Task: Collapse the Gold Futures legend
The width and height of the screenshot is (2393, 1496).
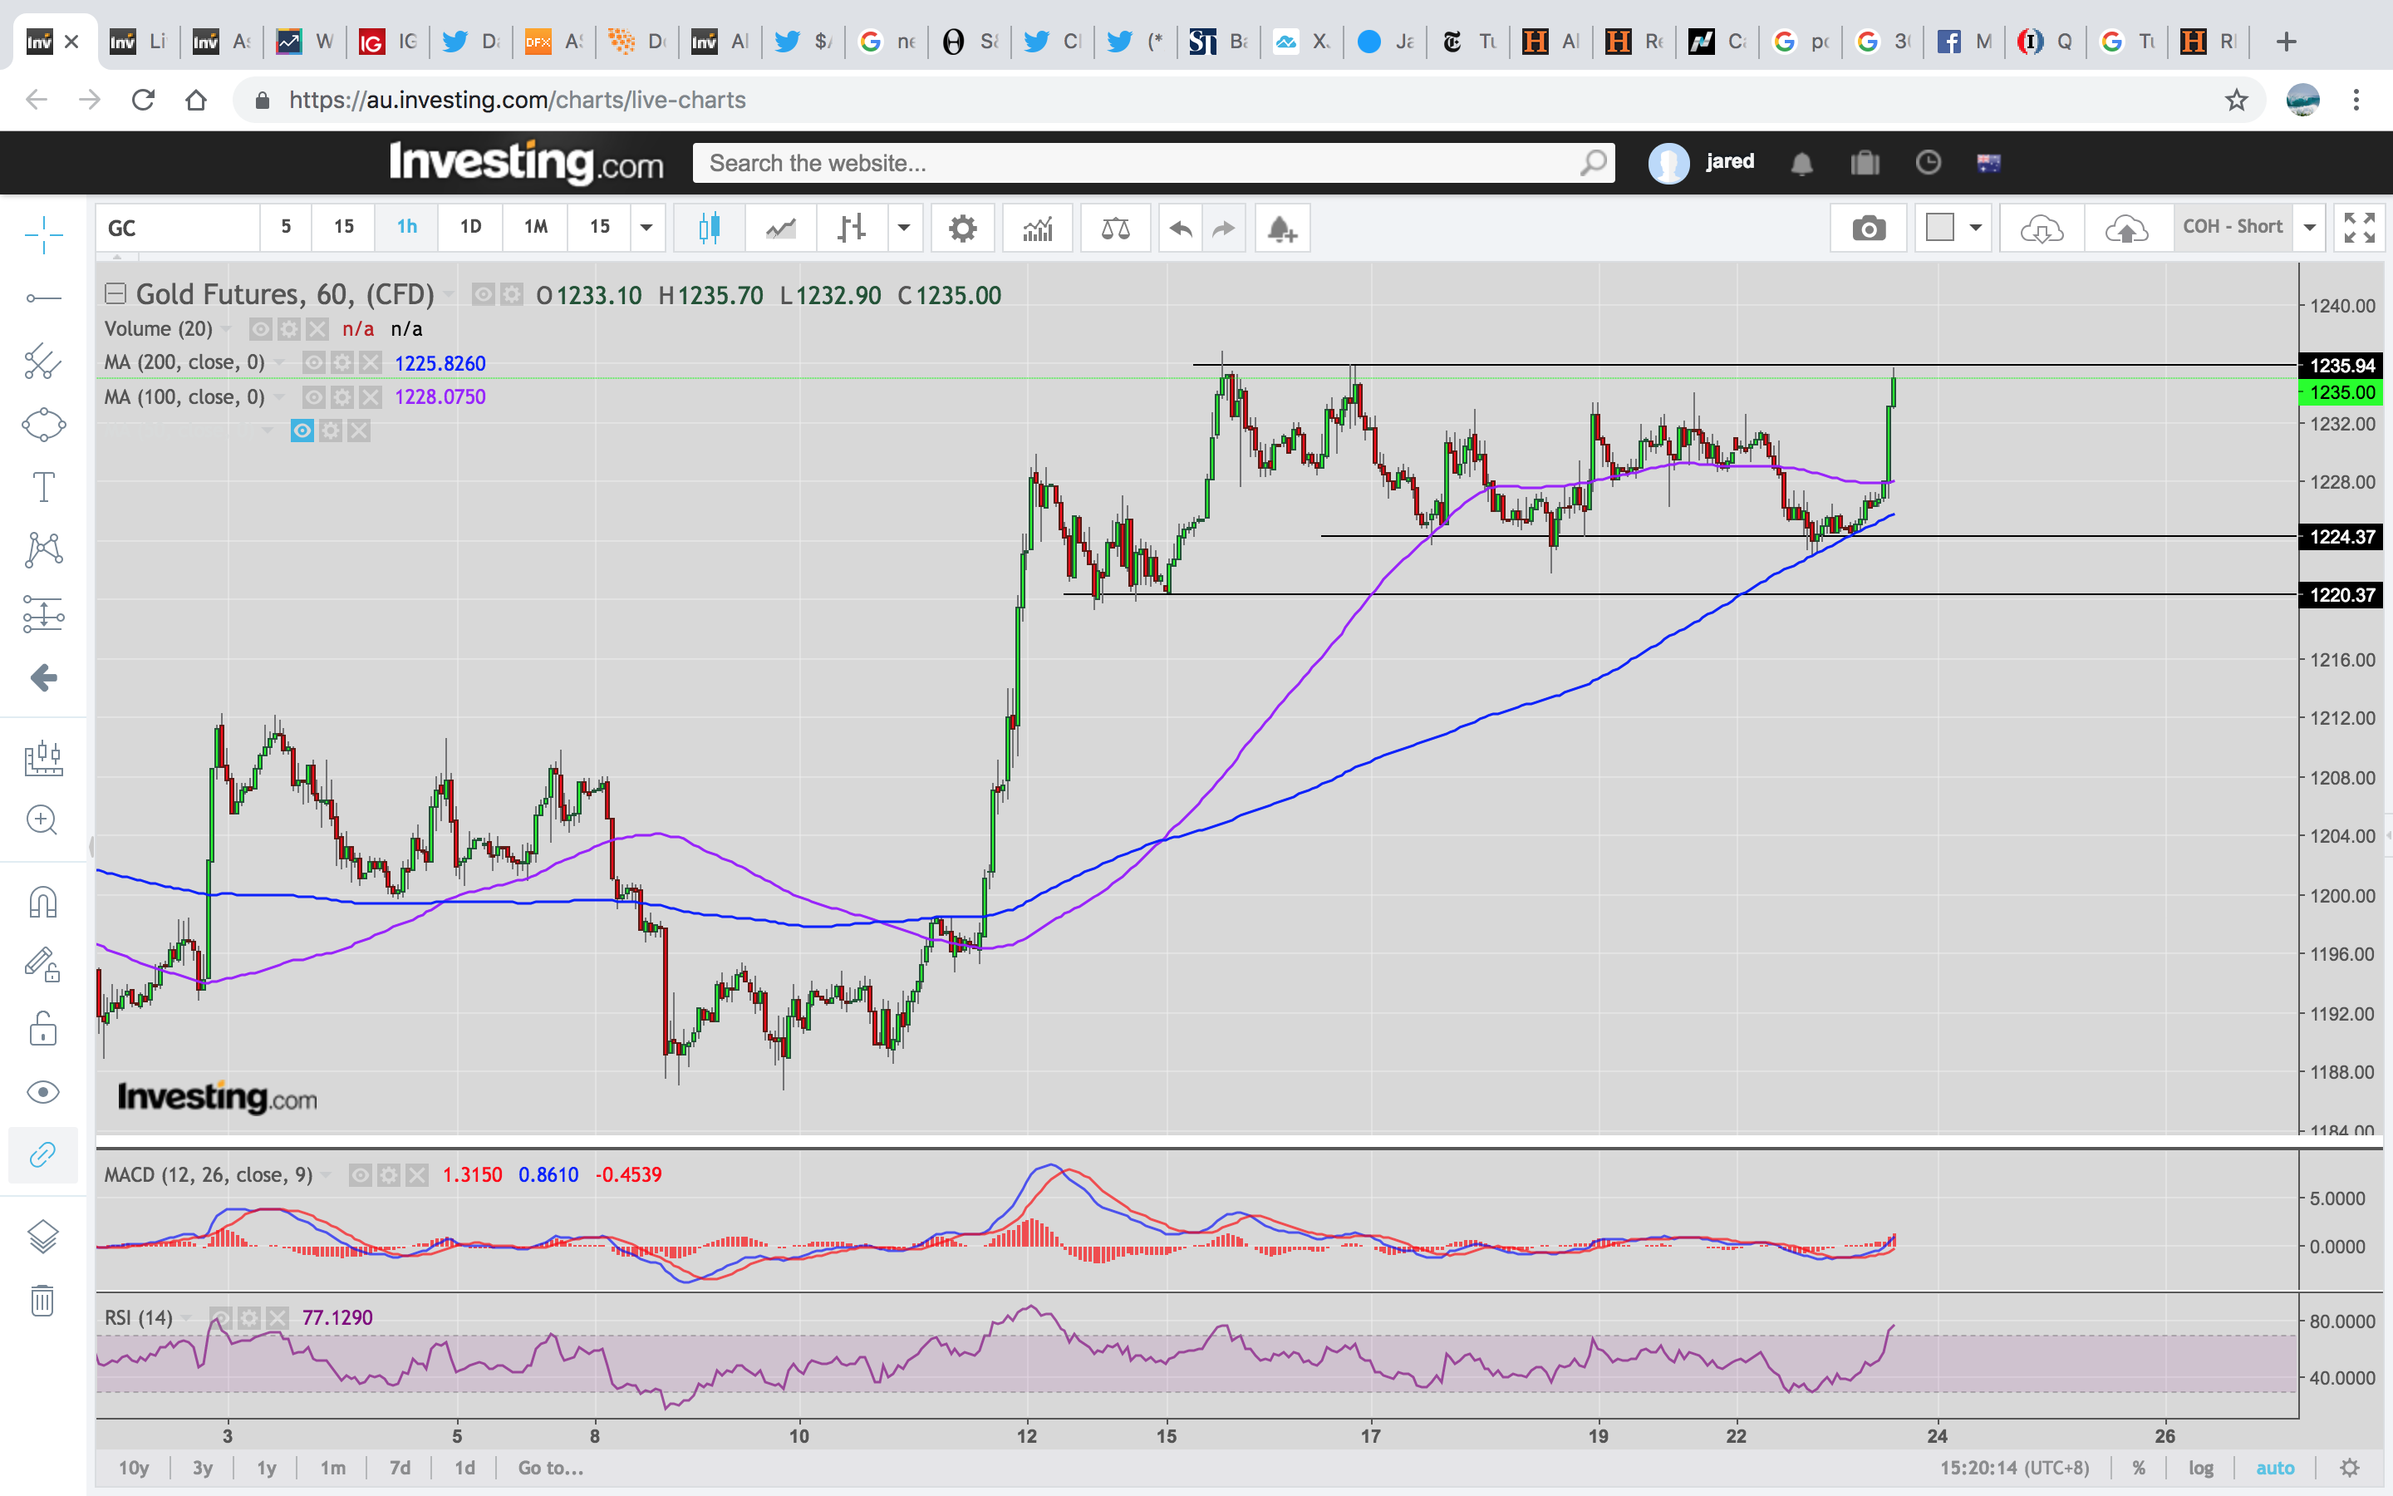Action: tap(115, 294)
